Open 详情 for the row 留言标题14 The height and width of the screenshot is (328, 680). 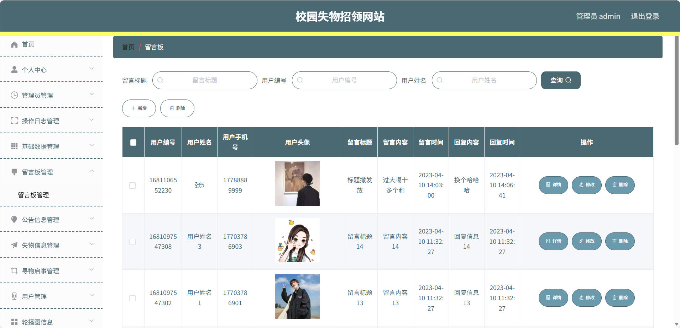coord(553,241)
